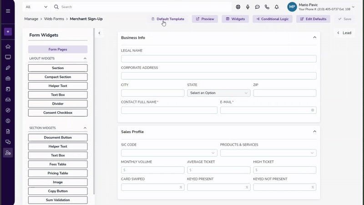Click the phone call icon
Image resolution: width=364 pixels, height=205 pixels.
coord(267,7)
